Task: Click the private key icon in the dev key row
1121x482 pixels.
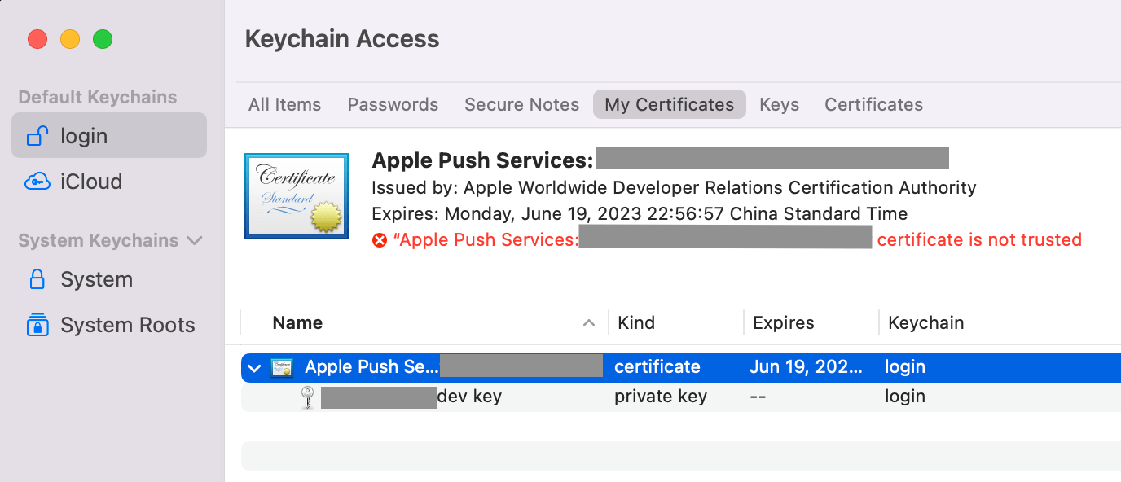Action: click(x=308, y=397)
